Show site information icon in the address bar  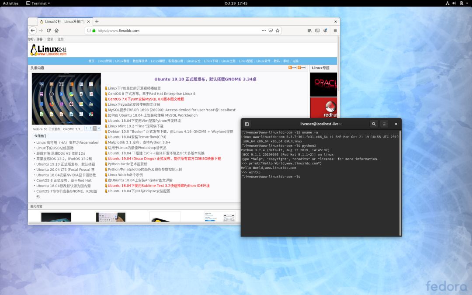pos(89,31)
